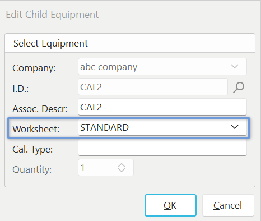Click the Worksheet: label
The height and width of the screenshot is (221, 261).
point(36,129)
